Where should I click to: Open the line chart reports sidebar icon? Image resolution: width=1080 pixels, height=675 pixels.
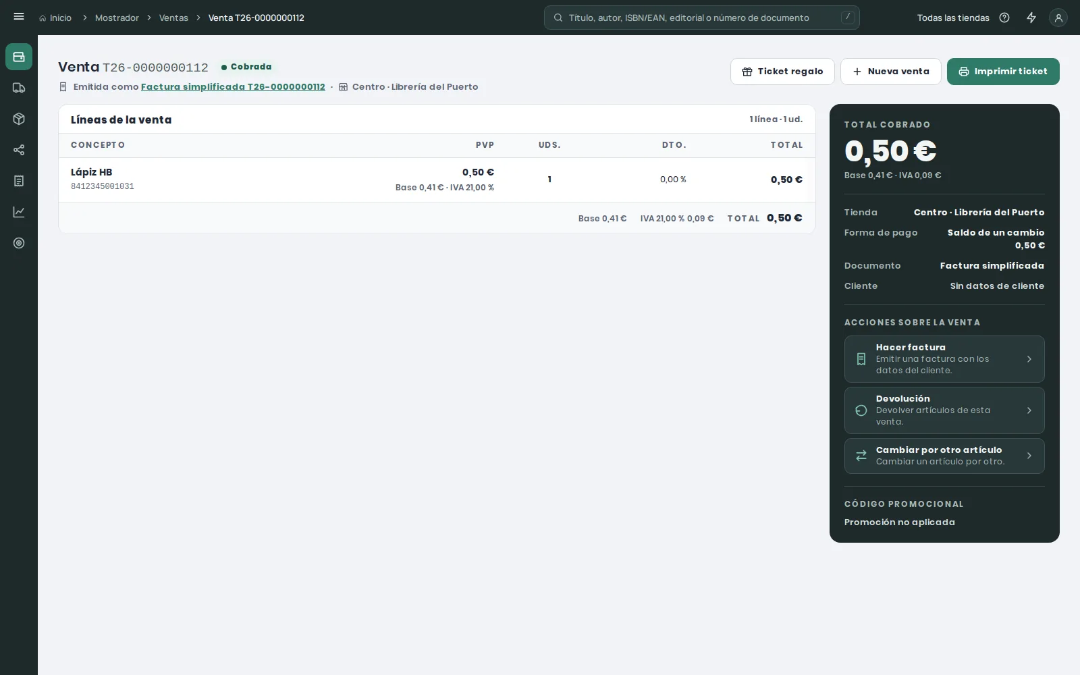tap(19, 212)
